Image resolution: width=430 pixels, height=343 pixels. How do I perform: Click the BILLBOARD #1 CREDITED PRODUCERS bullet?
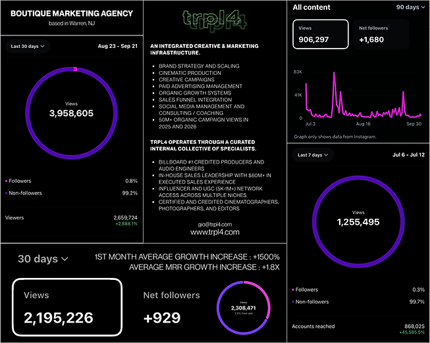(211, 166)
